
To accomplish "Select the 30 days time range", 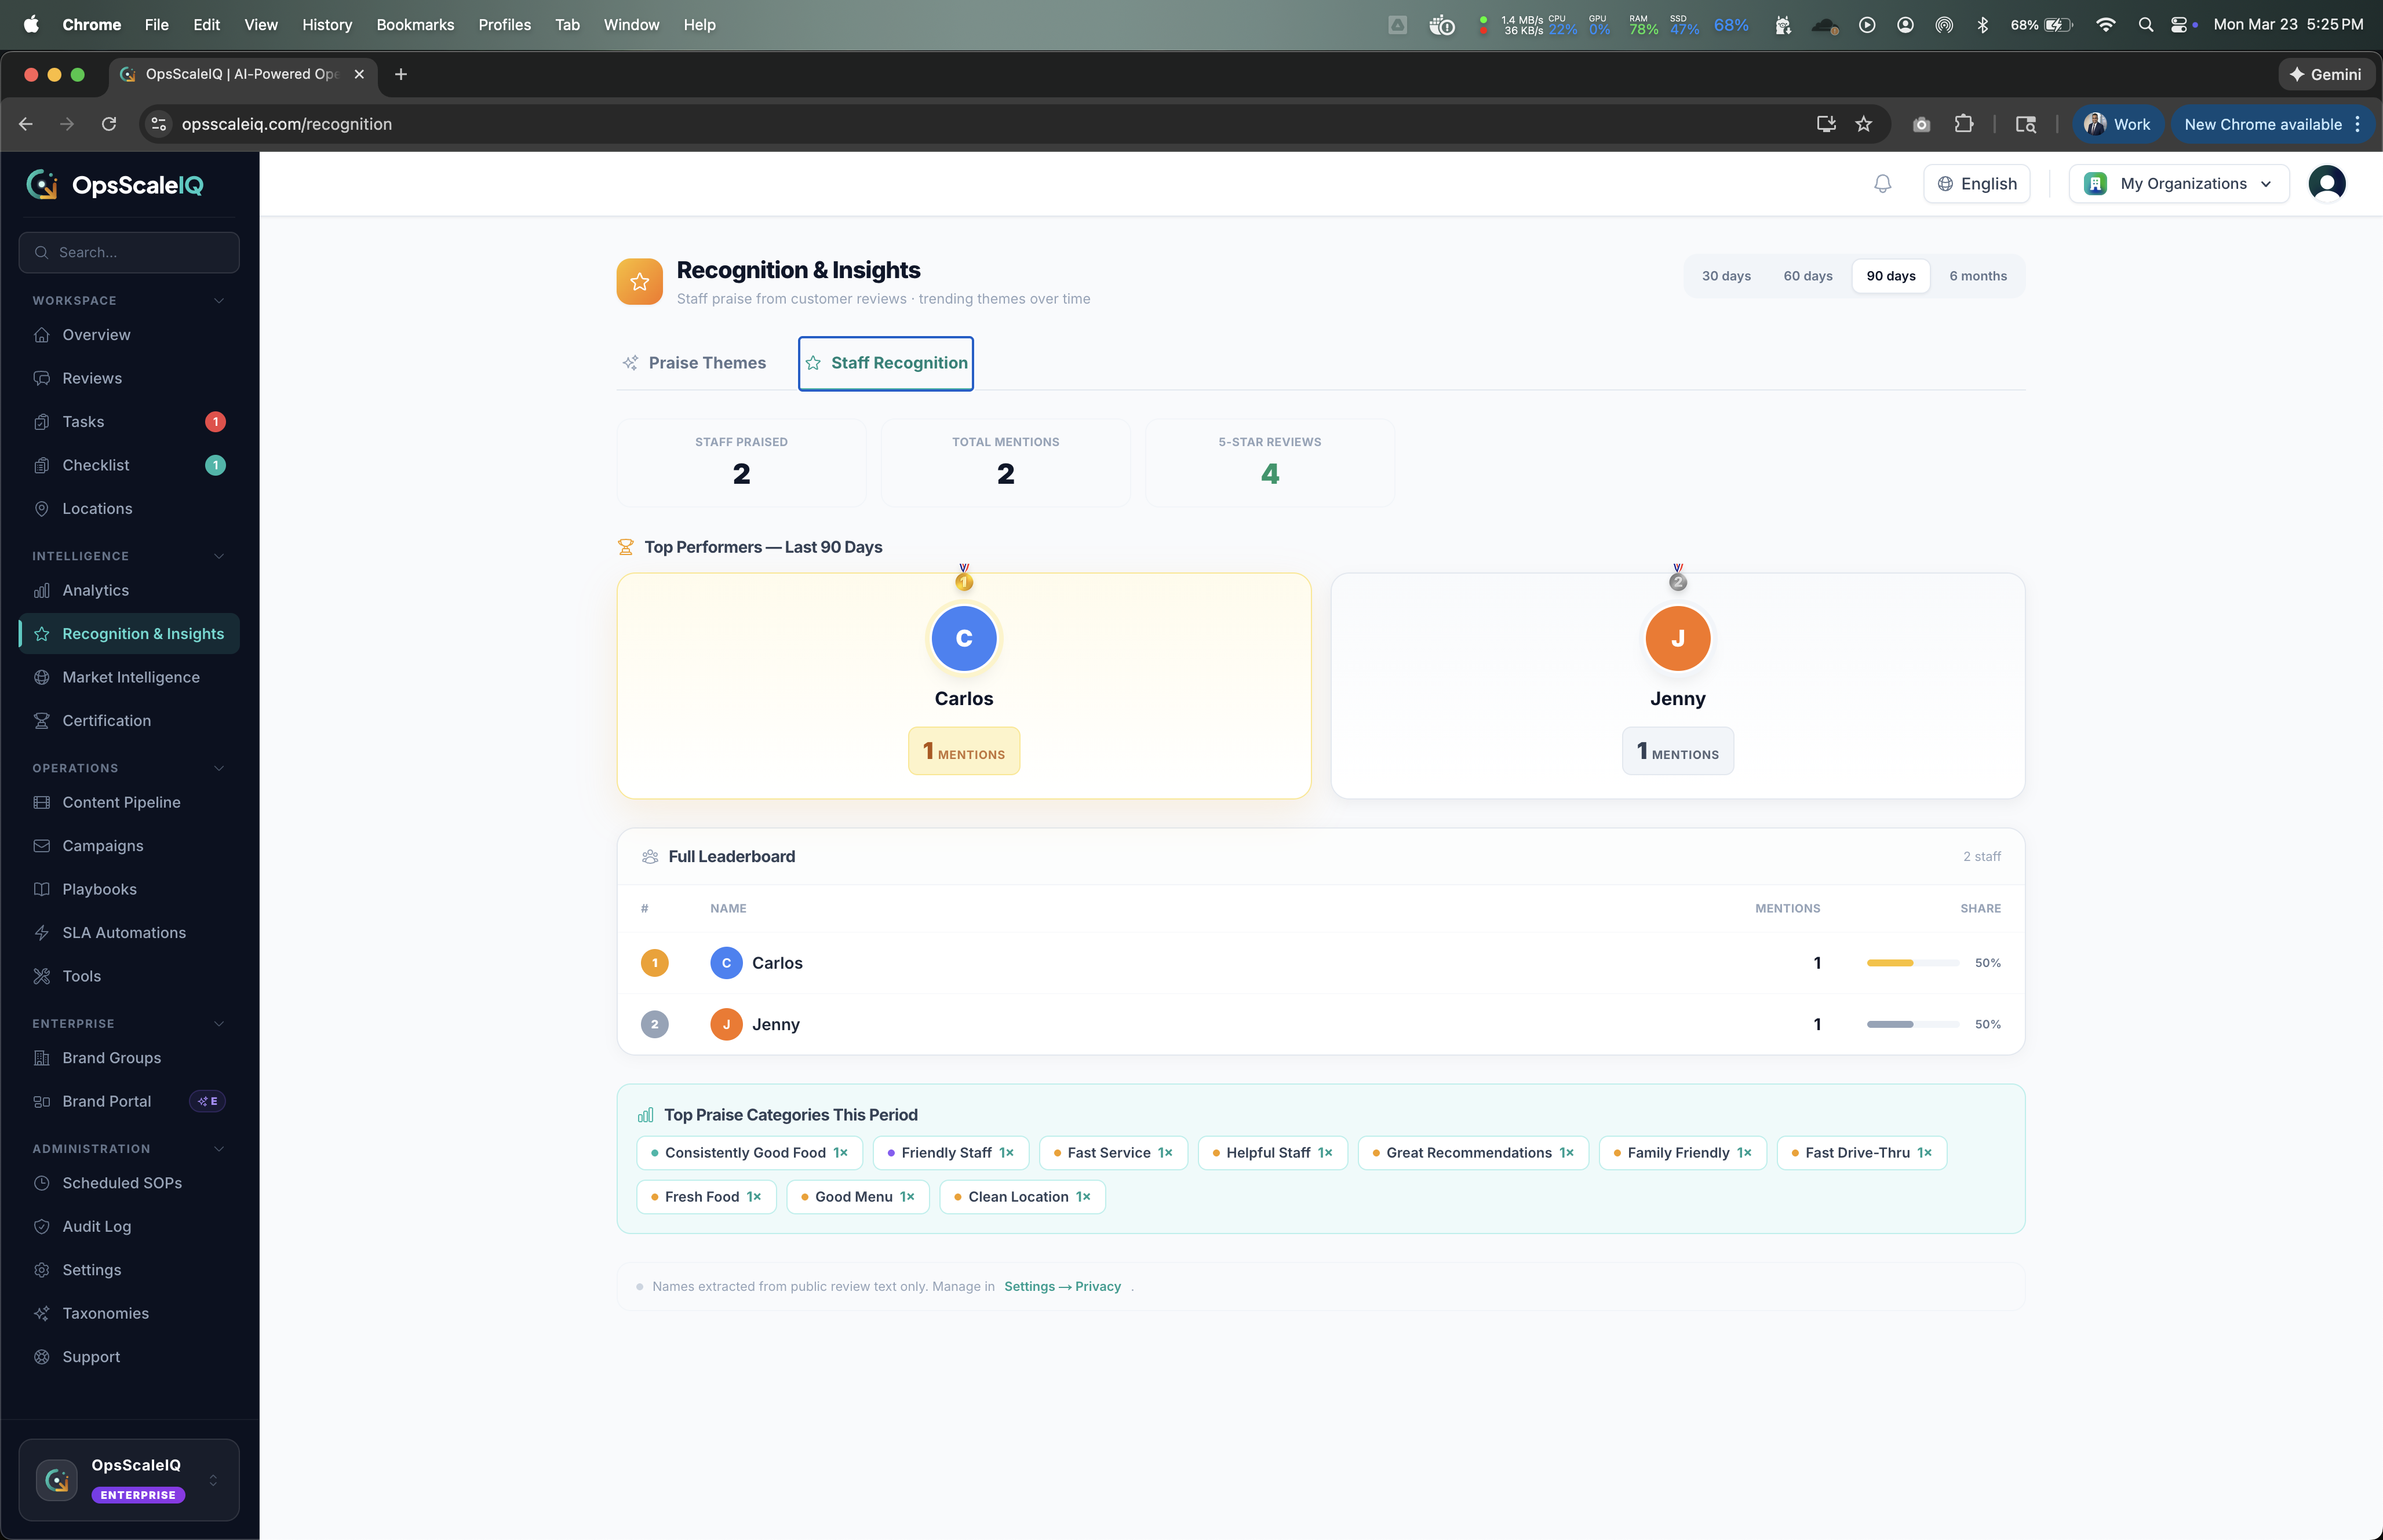I will coord(1726,276).
